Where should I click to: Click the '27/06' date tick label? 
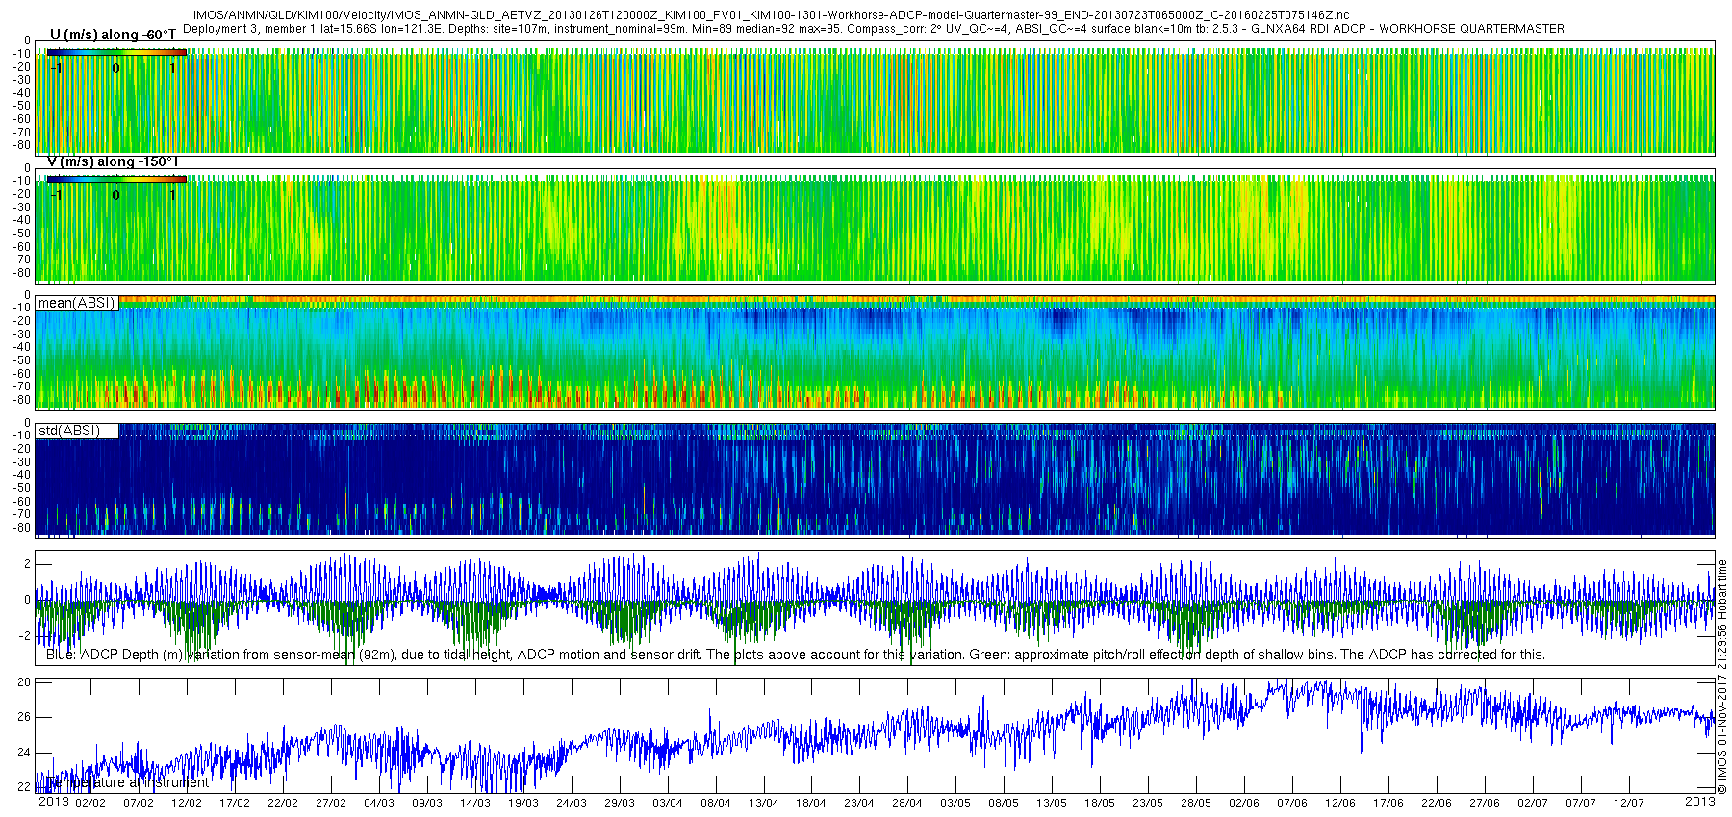[x=1485, y=804]
